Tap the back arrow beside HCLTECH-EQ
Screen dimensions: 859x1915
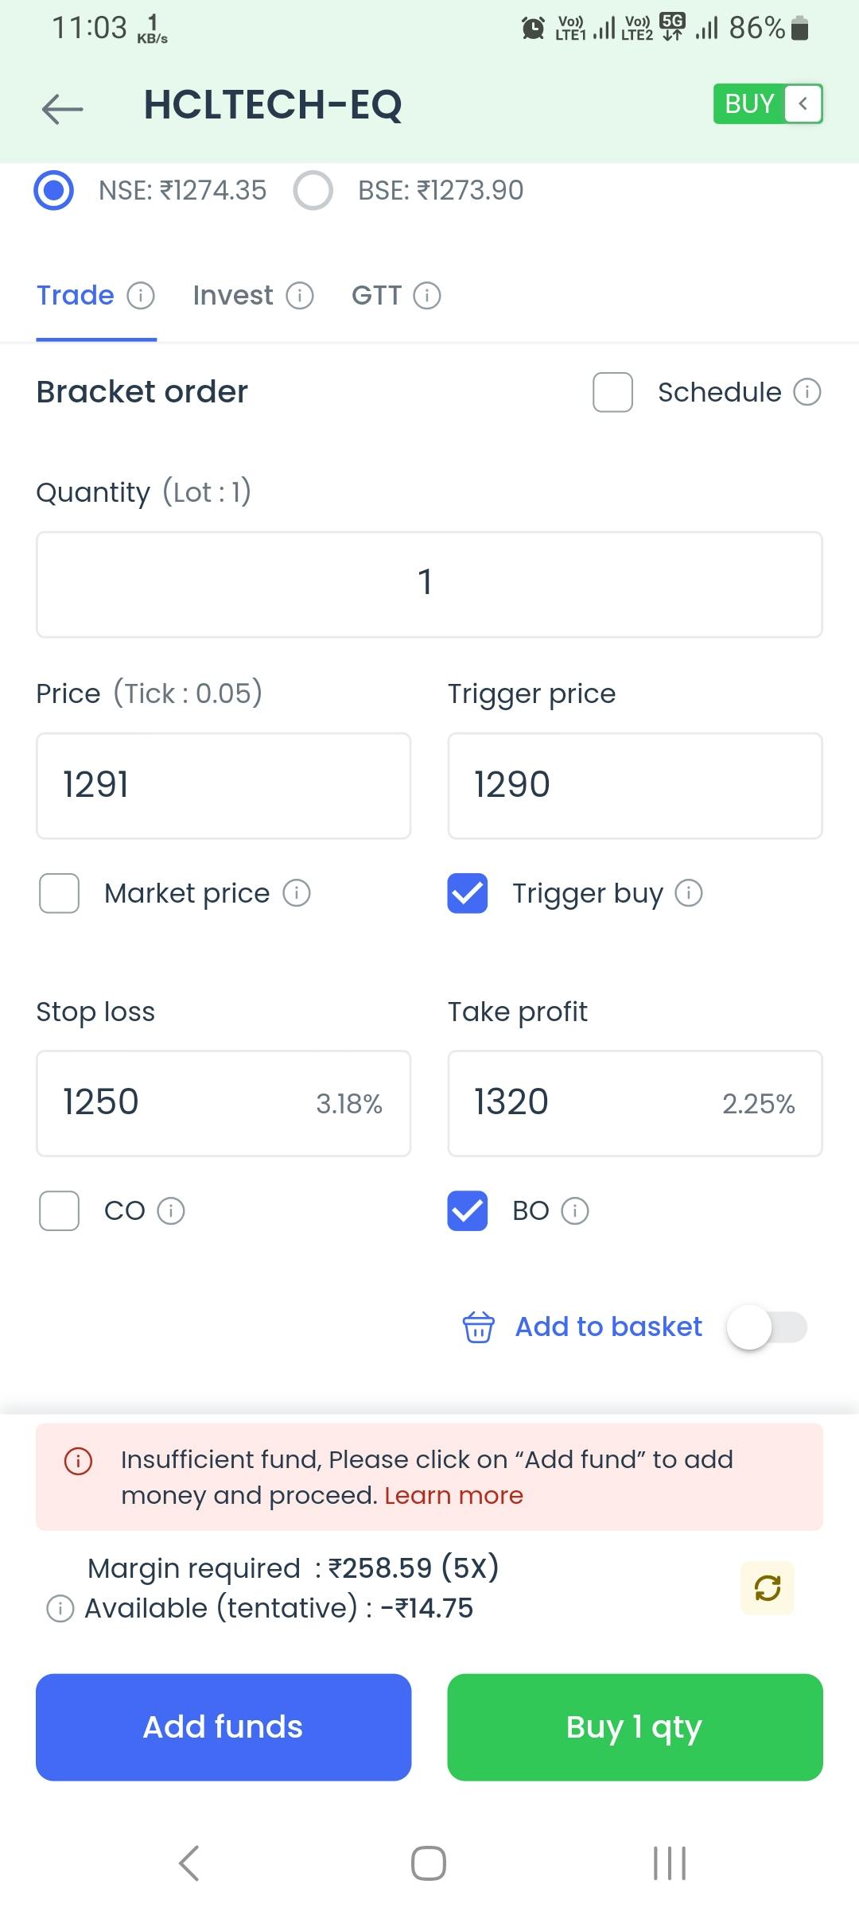click(x=62, y=107)
